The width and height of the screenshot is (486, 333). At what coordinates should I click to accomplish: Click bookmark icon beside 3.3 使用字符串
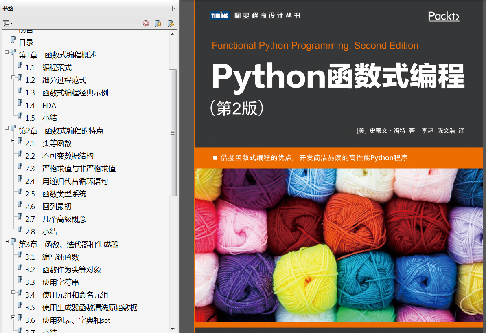click(x=20, y=280)
